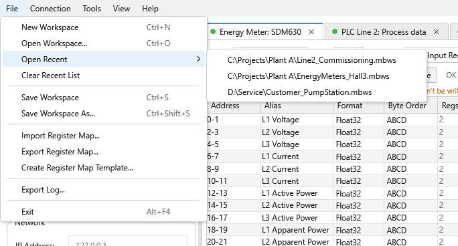458x246 pixels.
Task: Click the Alias column header
Action: coord(297,106)
